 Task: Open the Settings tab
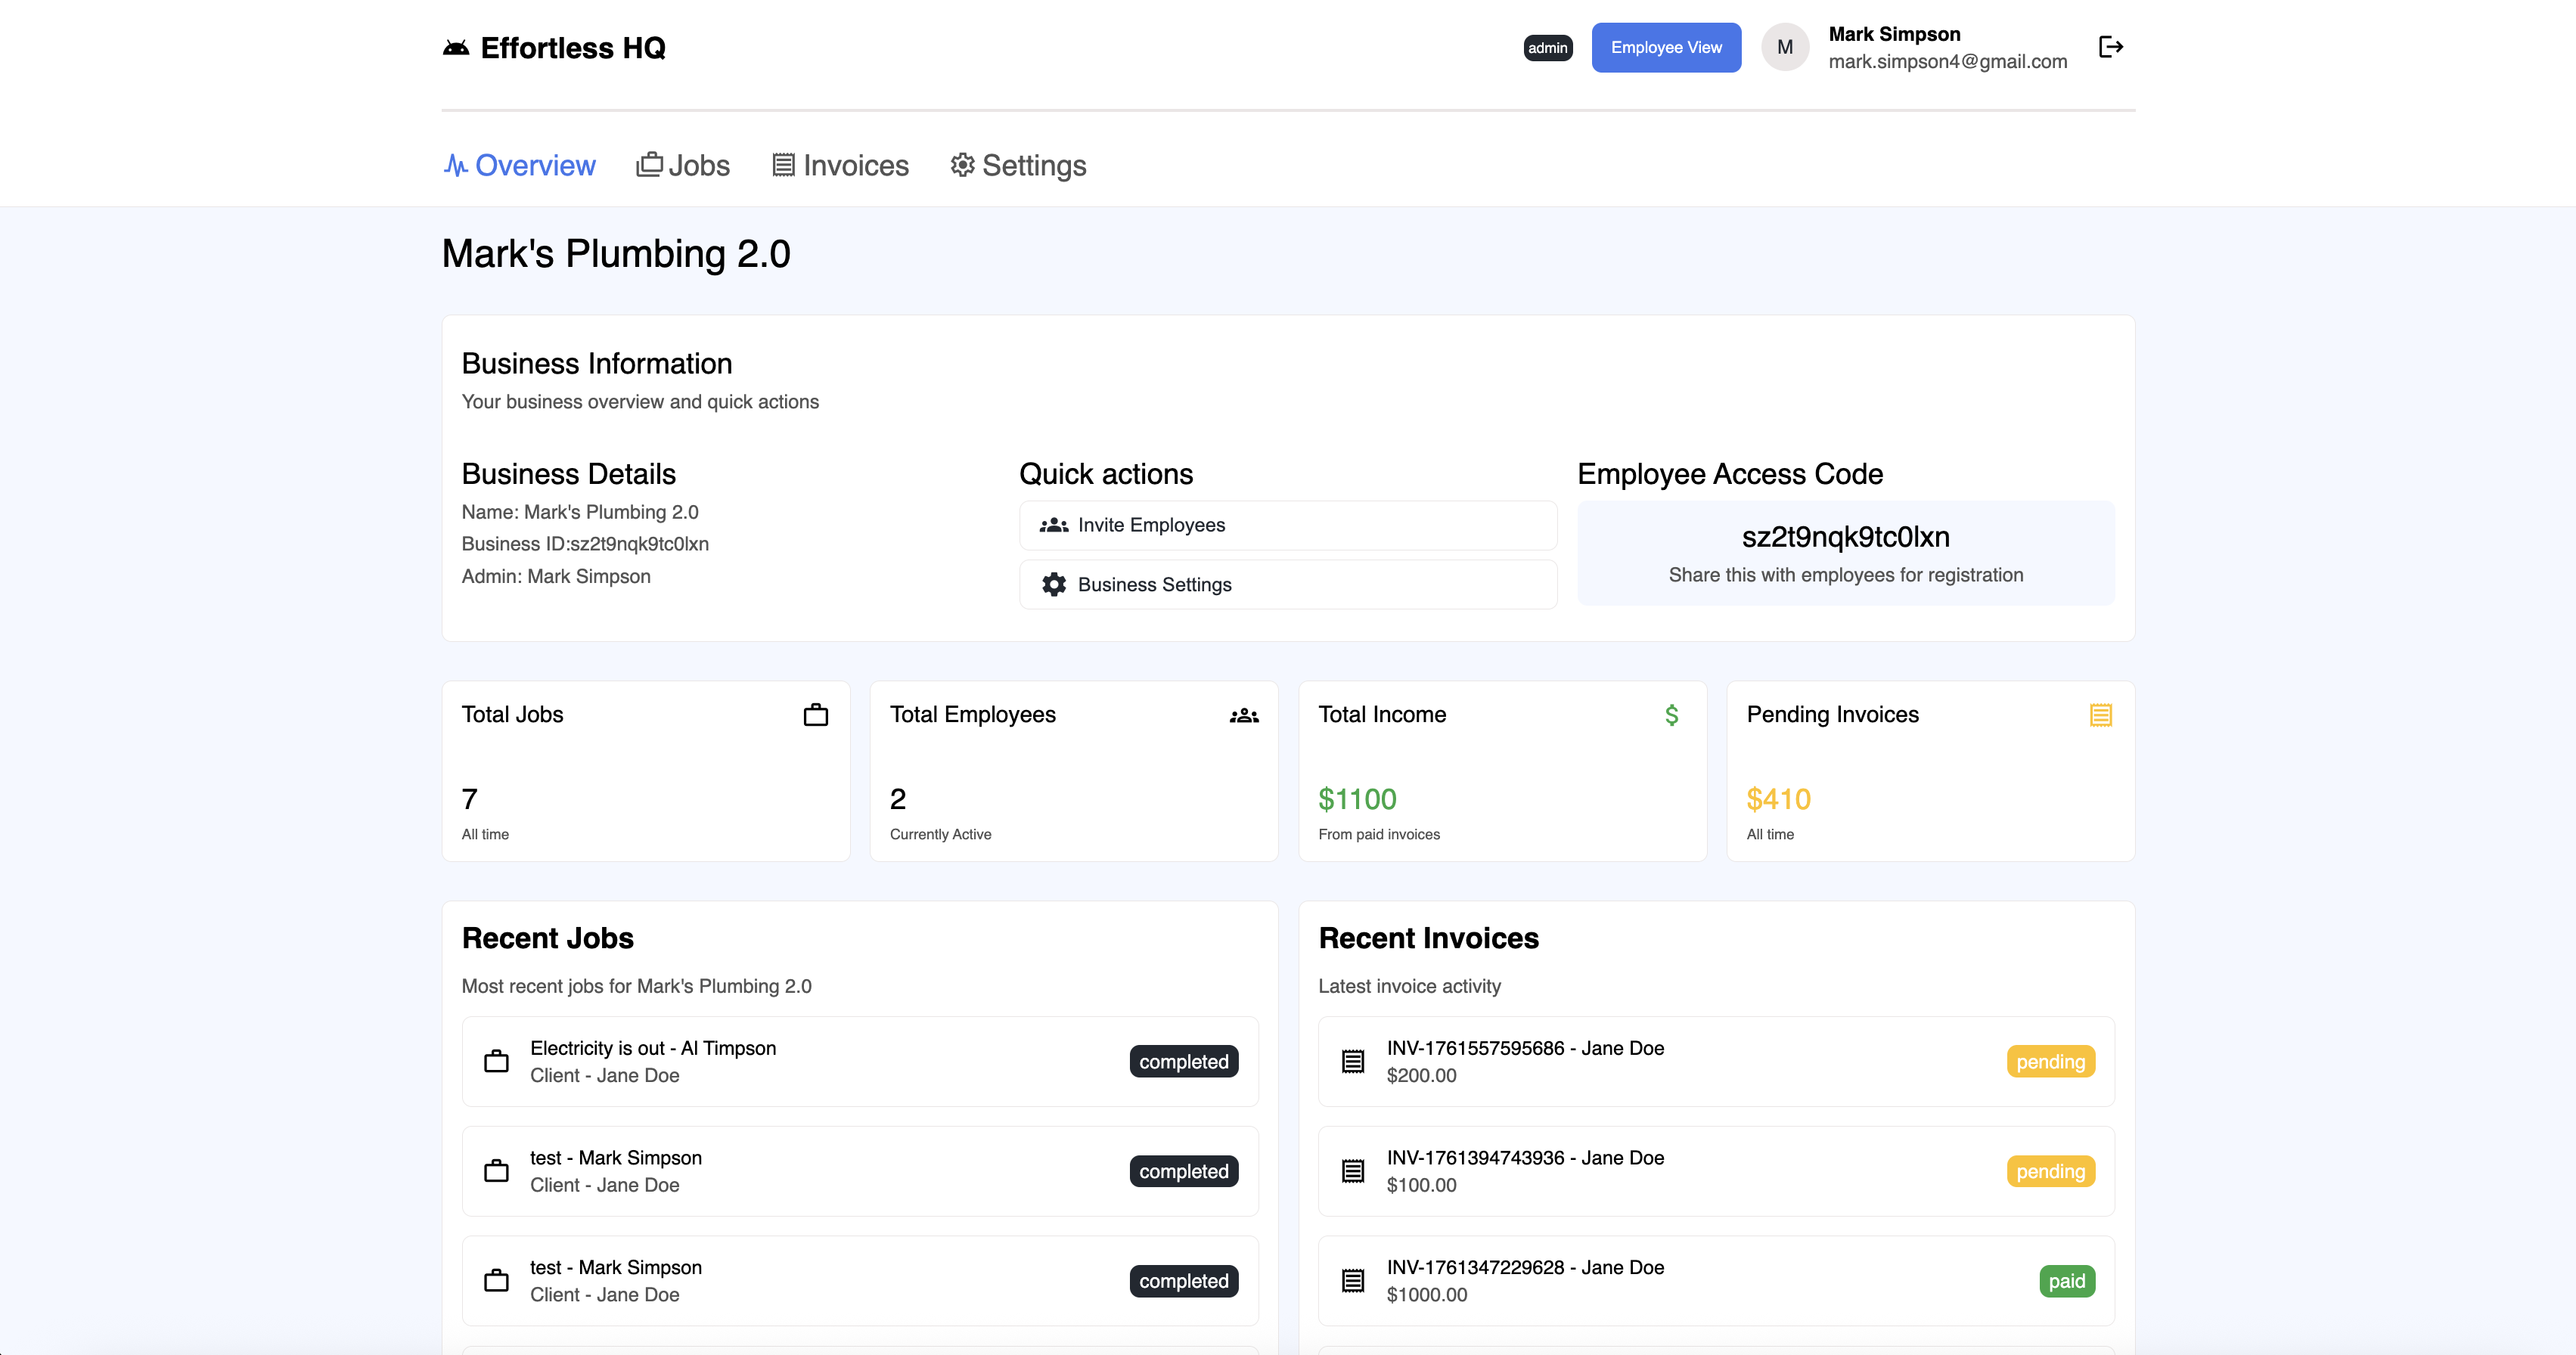(1018, 165)
